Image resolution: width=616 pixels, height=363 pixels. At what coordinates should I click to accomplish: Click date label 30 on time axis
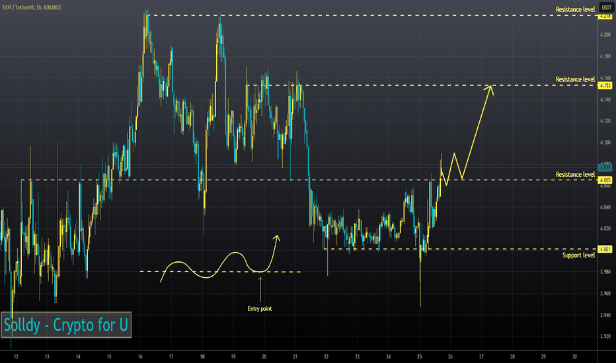click(574, 356)
